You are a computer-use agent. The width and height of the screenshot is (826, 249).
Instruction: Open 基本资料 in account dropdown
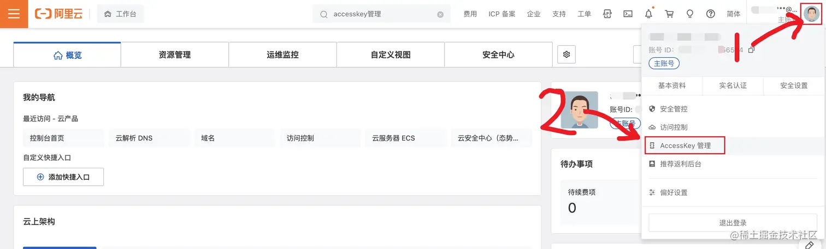click(672, 86)
